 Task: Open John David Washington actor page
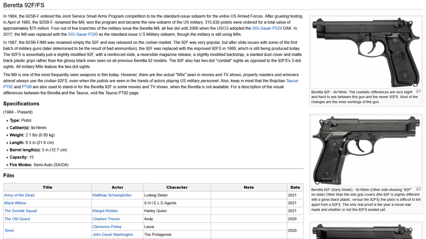[x=113, y=234]
